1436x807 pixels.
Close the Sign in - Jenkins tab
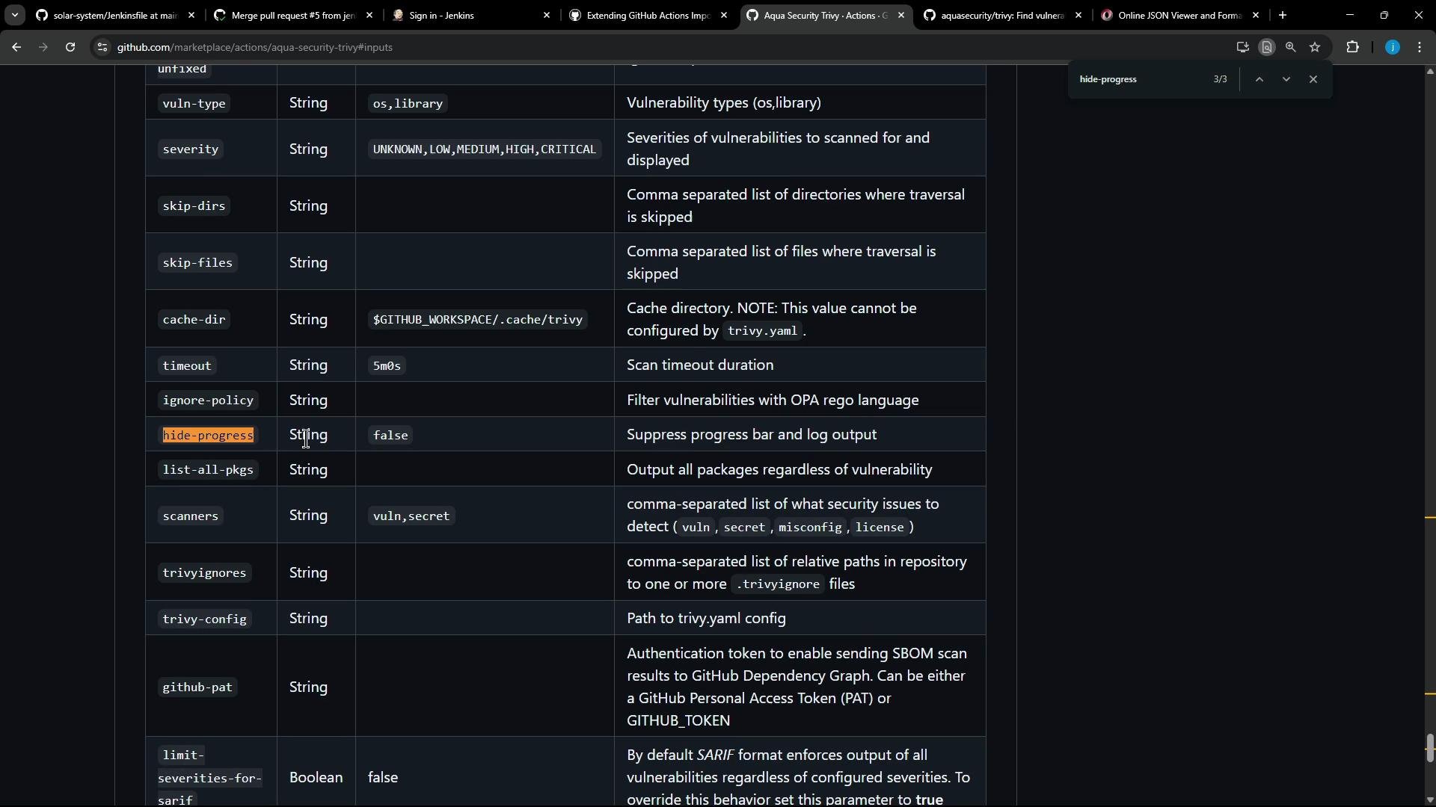click(x=547, y=15)
